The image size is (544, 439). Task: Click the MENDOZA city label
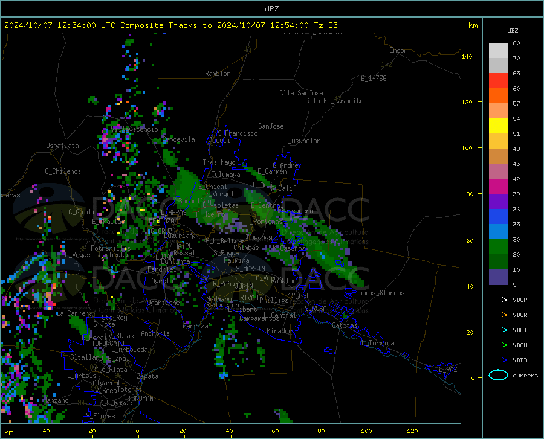click(x=161, y=221)
